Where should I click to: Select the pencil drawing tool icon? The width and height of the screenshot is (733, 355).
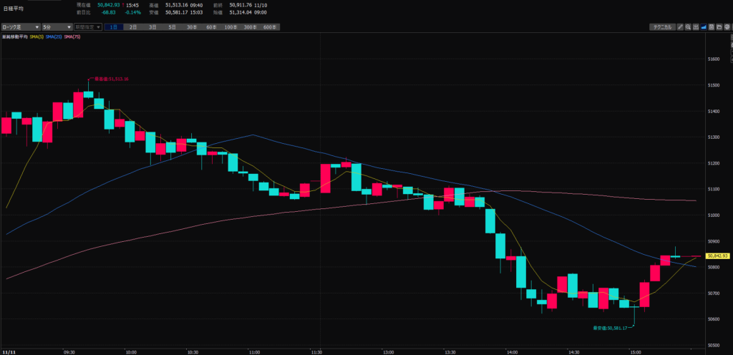pyautogui.click(x=681, y=27)
